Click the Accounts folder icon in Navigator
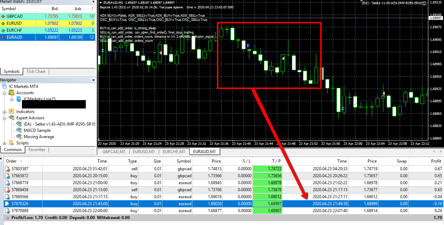The image size is (444, 225). click(12, 93)
